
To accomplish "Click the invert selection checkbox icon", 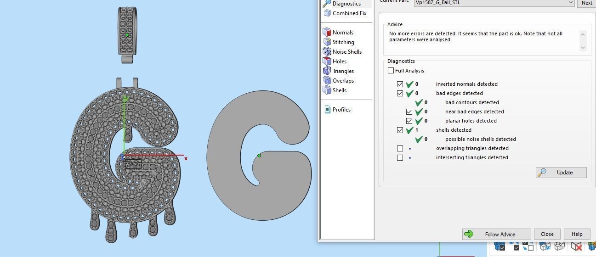I will coord(528,246).
